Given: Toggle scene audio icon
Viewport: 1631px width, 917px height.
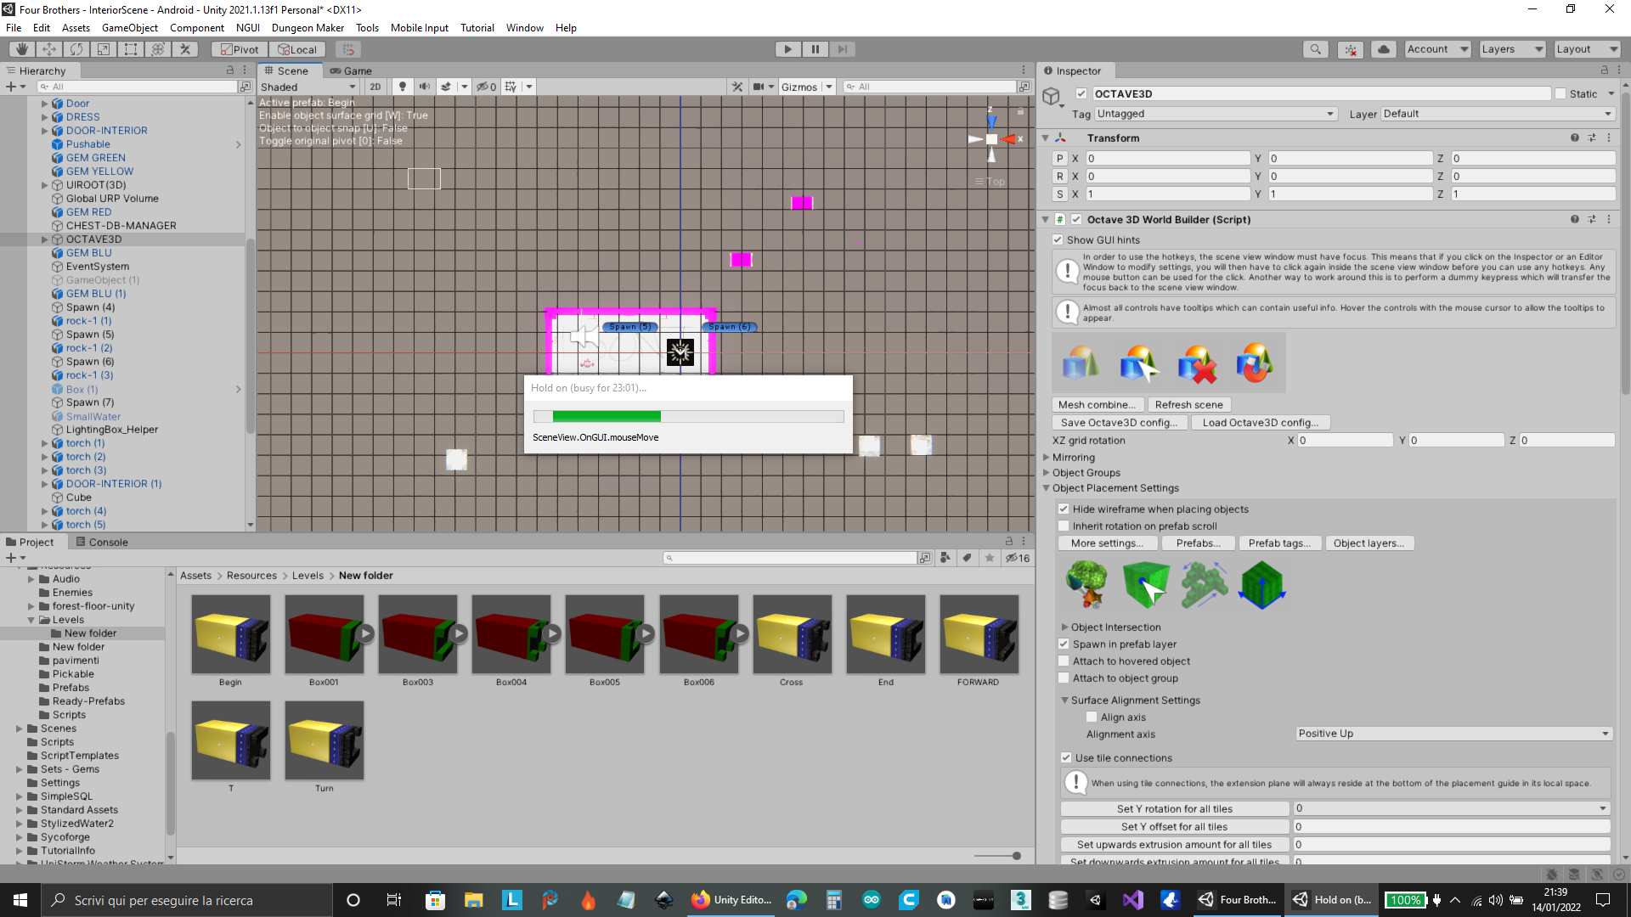Looking at the screenshot, I should (x=424, y=87).
